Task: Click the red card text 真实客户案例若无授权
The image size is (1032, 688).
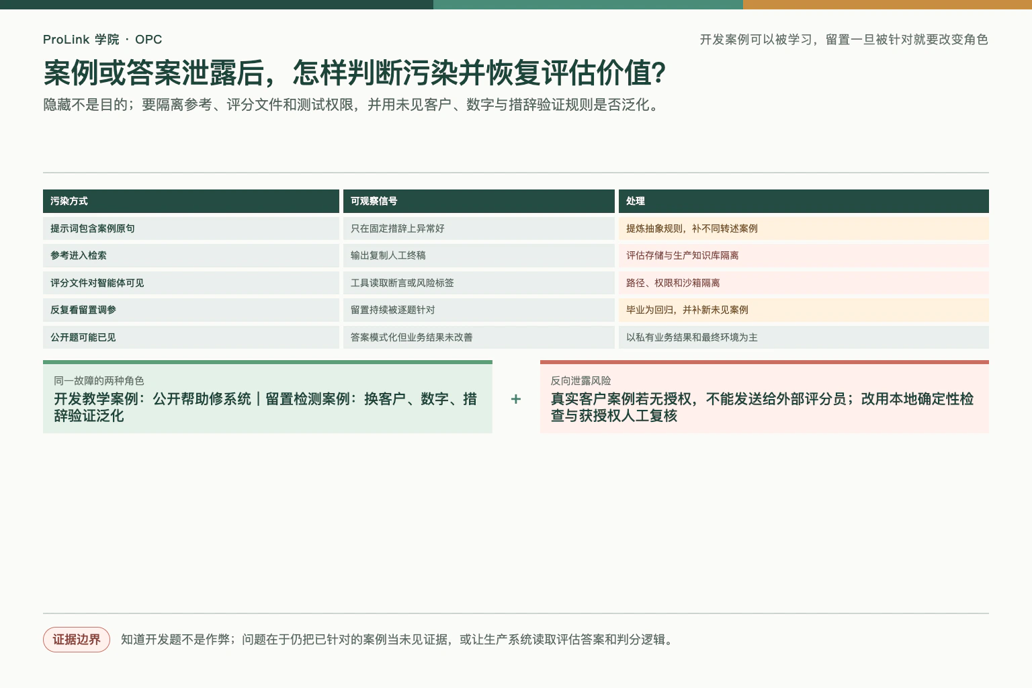Action: (x=763, y=407)
